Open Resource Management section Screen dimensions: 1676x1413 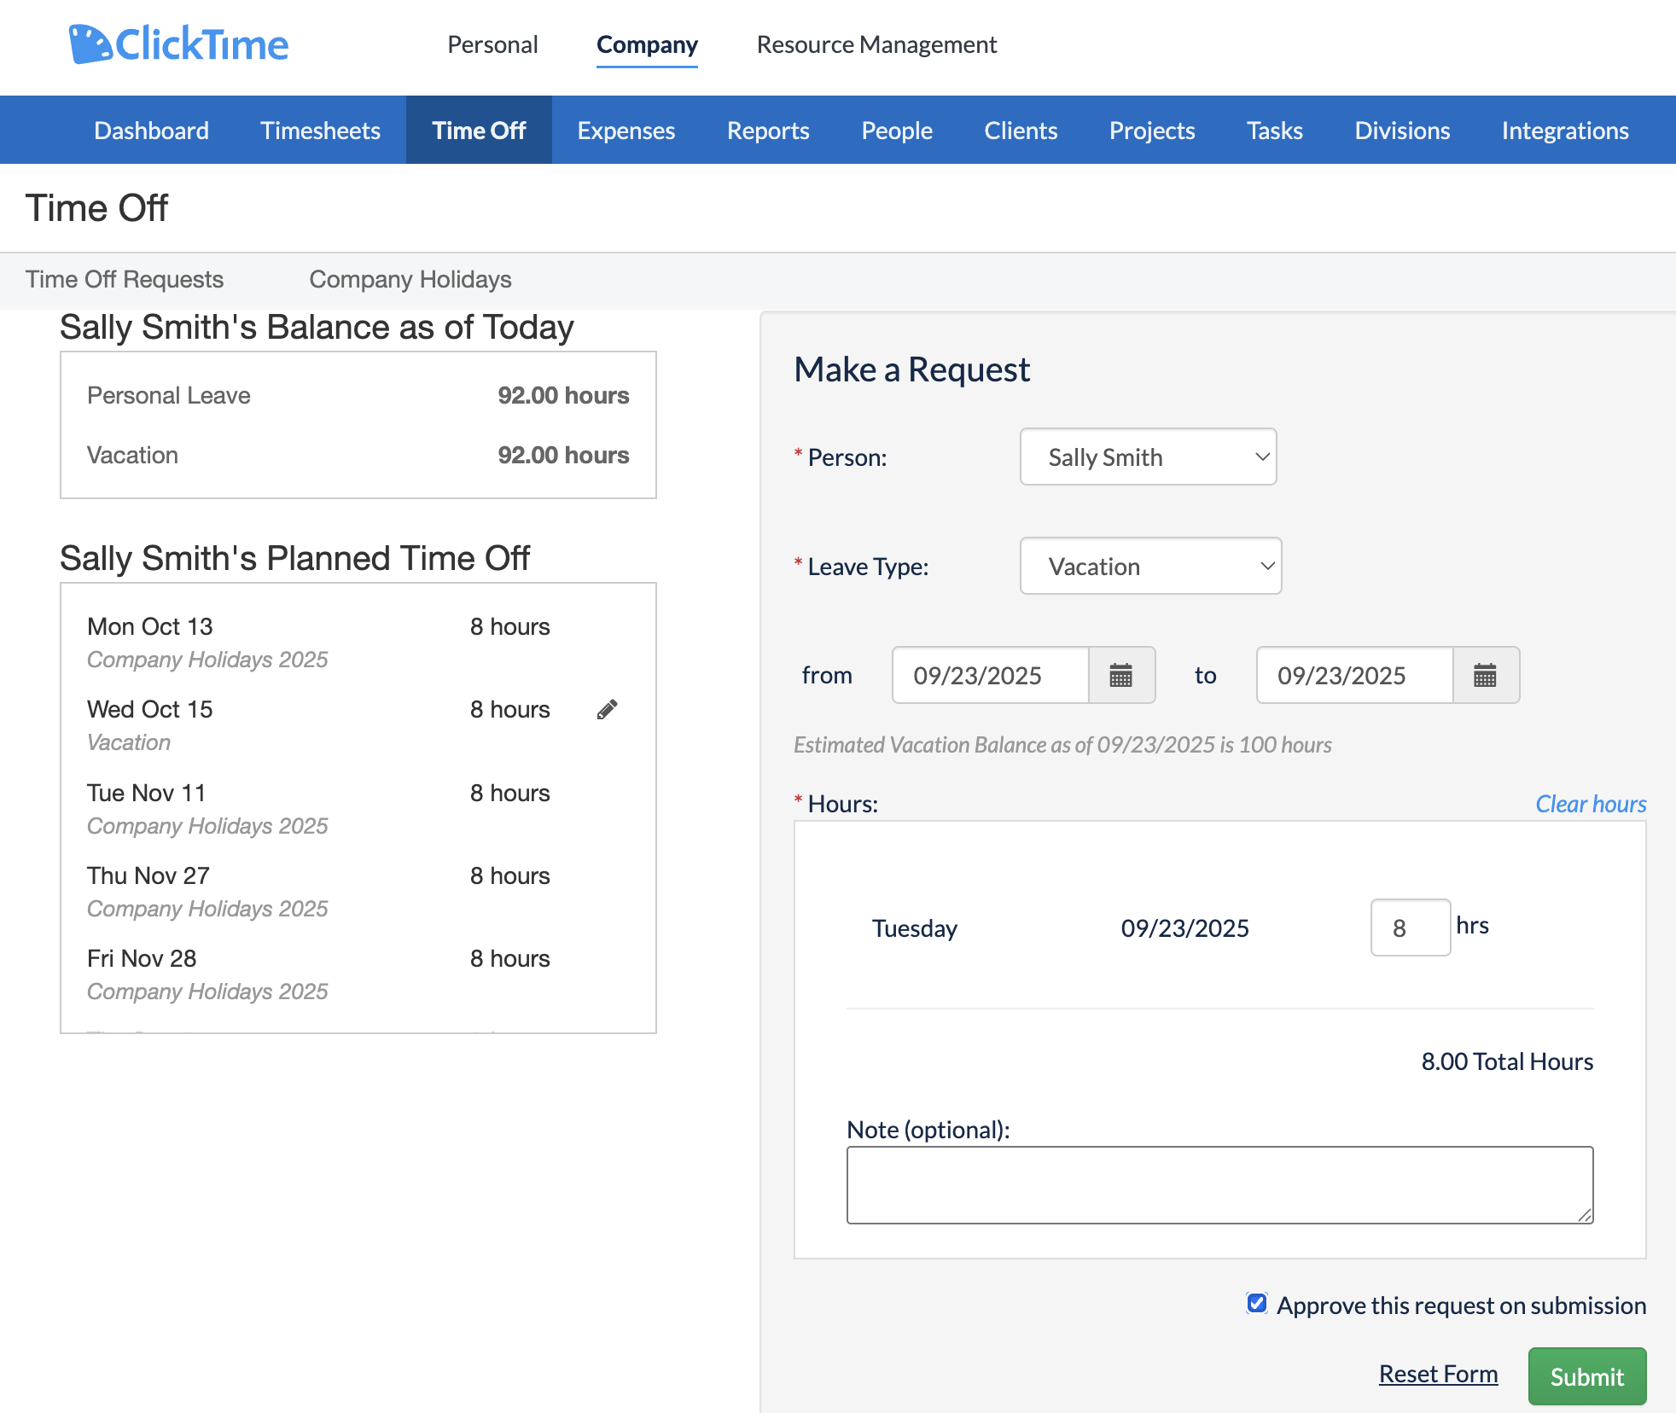coord(876,44)
